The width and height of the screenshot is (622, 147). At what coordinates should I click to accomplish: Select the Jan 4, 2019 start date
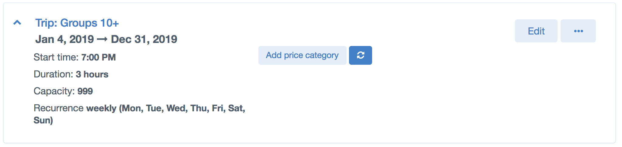coord(64,39)
